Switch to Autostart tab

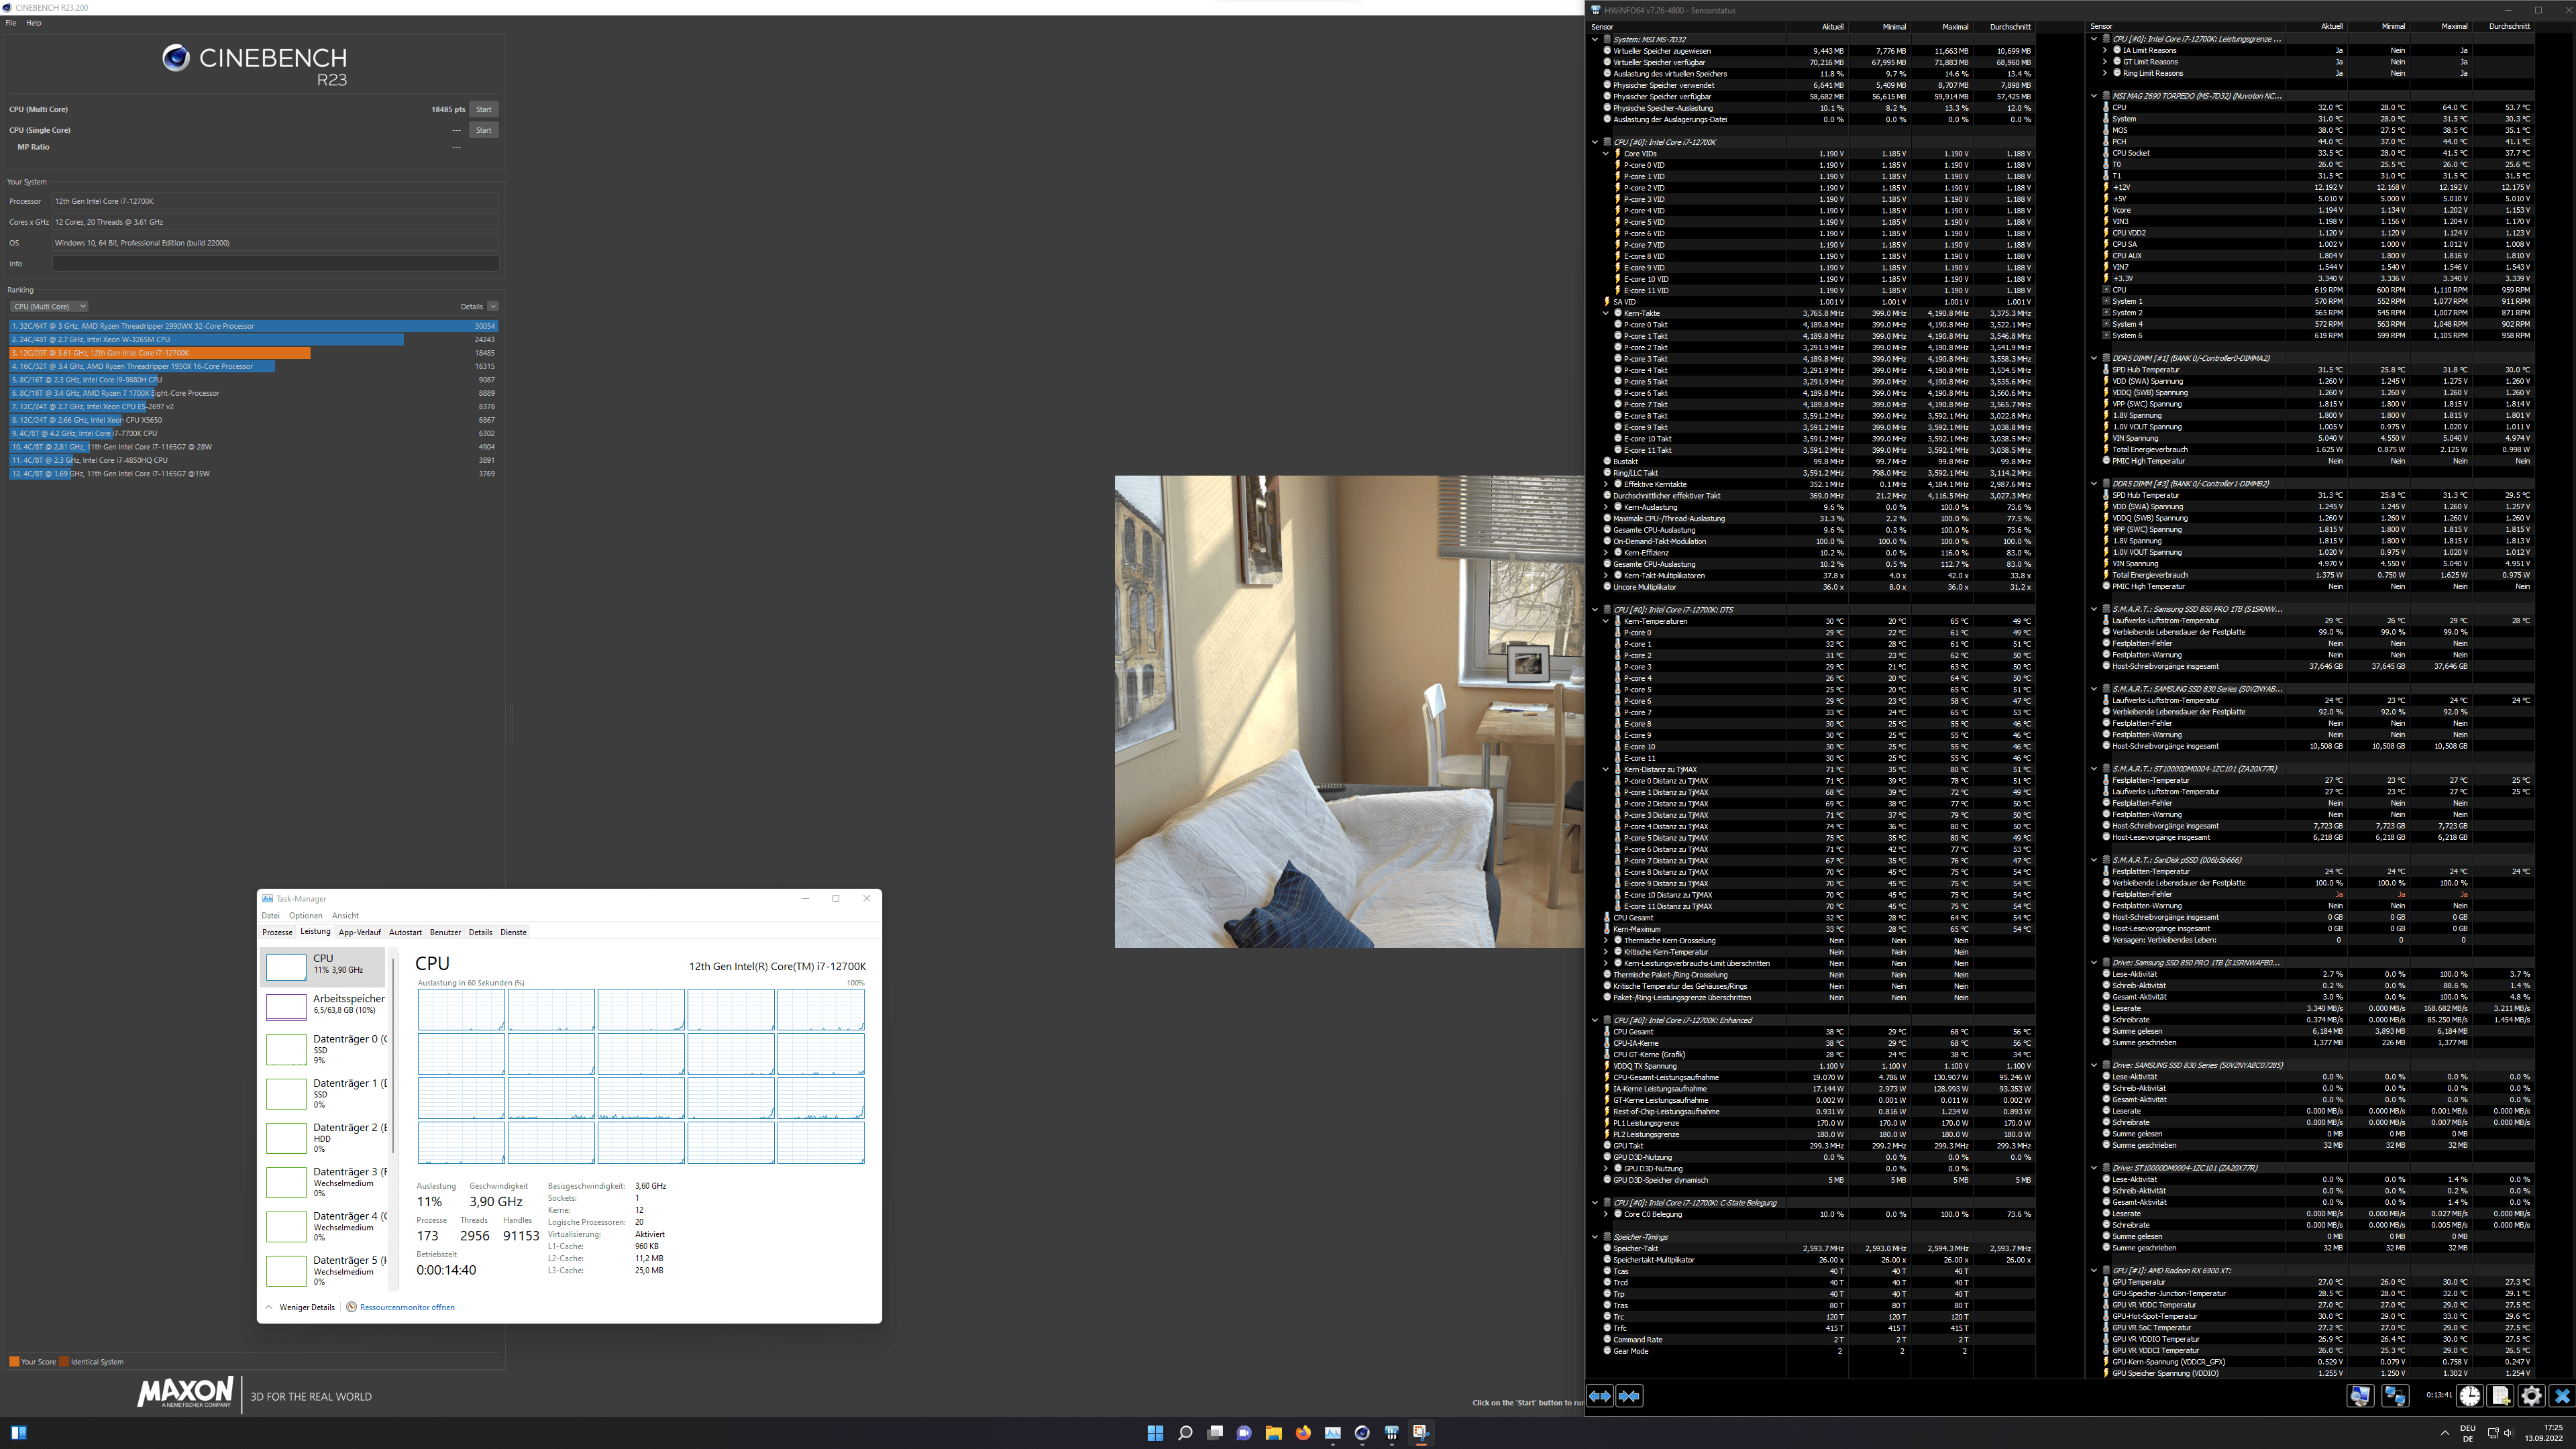click(x=405, y=932)
